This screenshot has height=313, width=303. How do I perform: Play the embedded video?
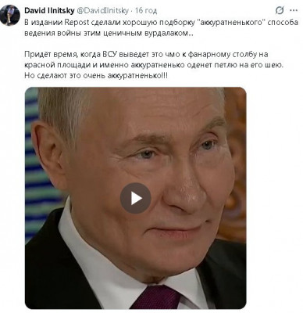[x=135, y=198]
